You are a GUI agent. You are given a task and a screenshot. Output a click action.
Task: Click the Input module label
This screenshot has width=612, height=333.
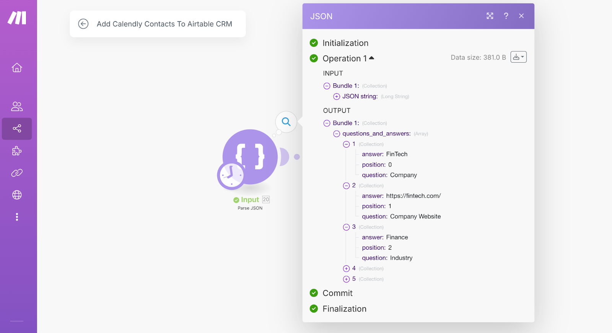coord(250,200)
